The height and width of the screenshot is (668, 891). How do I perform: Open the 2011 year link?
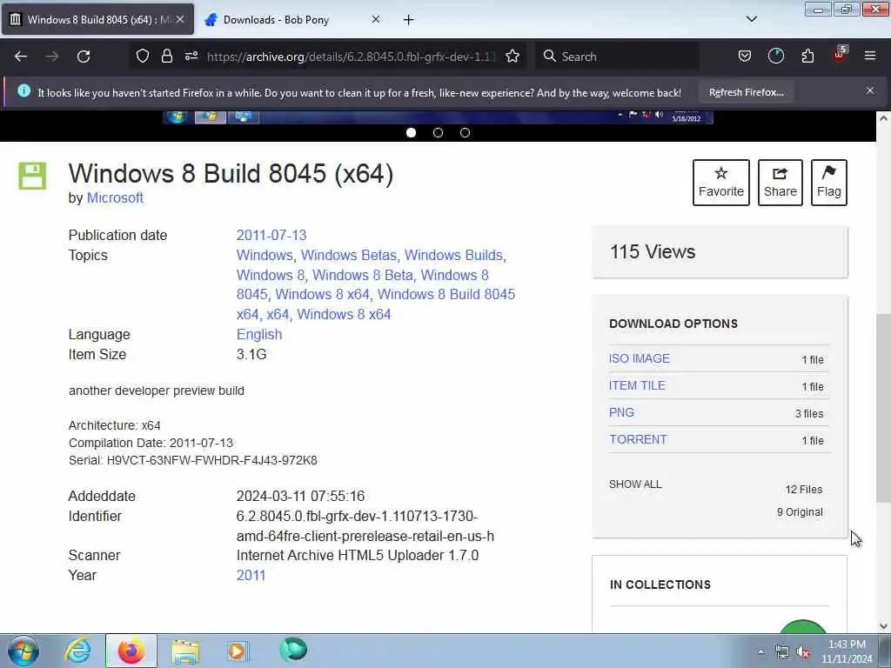(x=251, y=575)
